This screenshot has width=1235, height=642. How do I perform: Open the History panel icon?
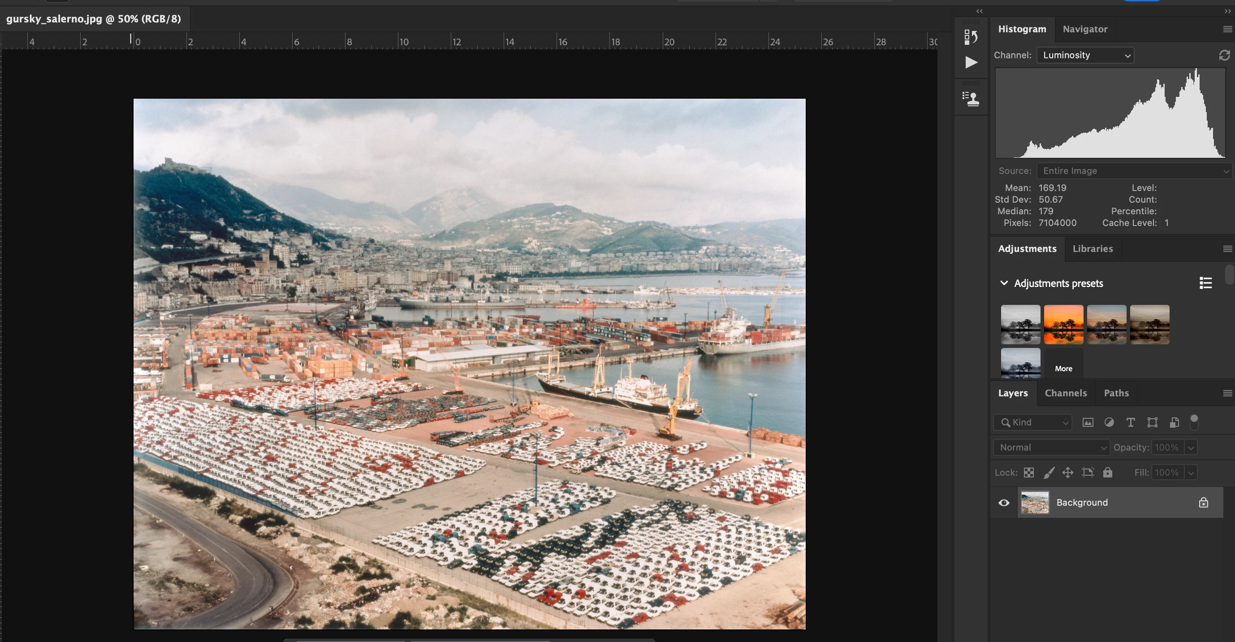pos(971,37)
